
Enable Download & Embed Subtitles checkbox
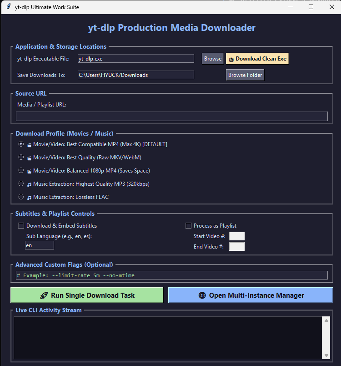(21, 225)
